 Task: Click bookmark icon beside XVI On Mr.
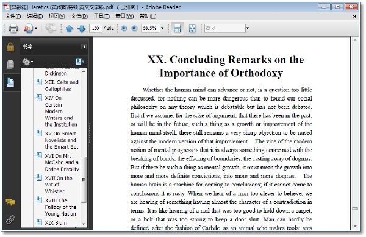click(x=39, y=155)
